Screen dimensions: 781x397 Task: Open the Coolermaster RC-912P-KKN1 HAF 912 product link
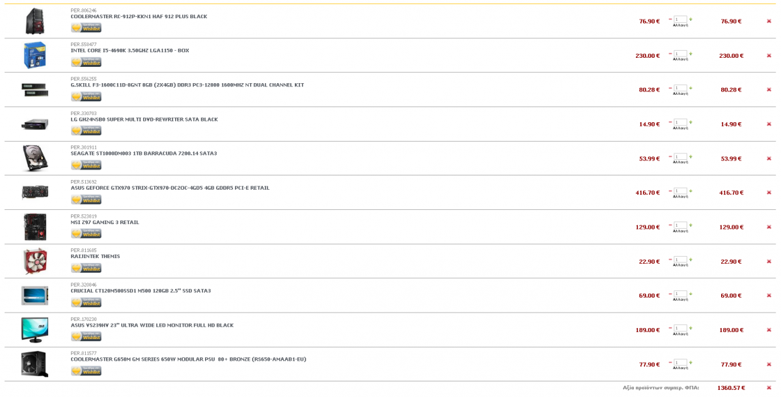139,17
